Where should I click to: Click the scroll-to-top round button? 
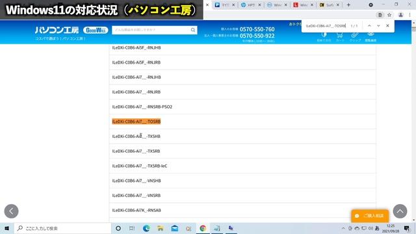(400, 211)
